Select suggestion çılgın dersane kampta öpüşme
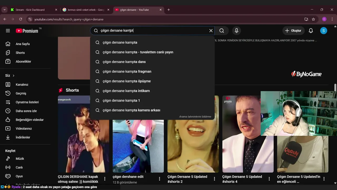 click(152, 81)
